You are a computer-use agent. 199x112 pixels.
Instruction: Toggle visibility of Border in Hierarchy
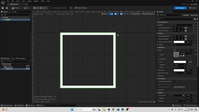click(x=29, y=69)
